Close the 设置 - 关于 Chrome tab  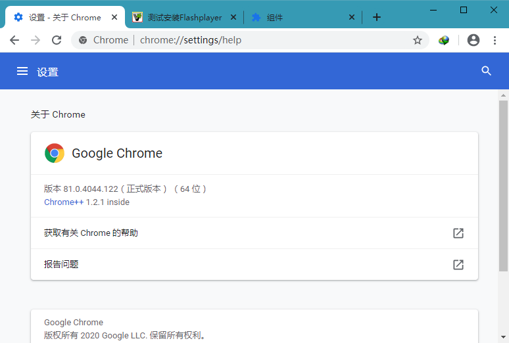pyautogui.click(x=114, y=17)
